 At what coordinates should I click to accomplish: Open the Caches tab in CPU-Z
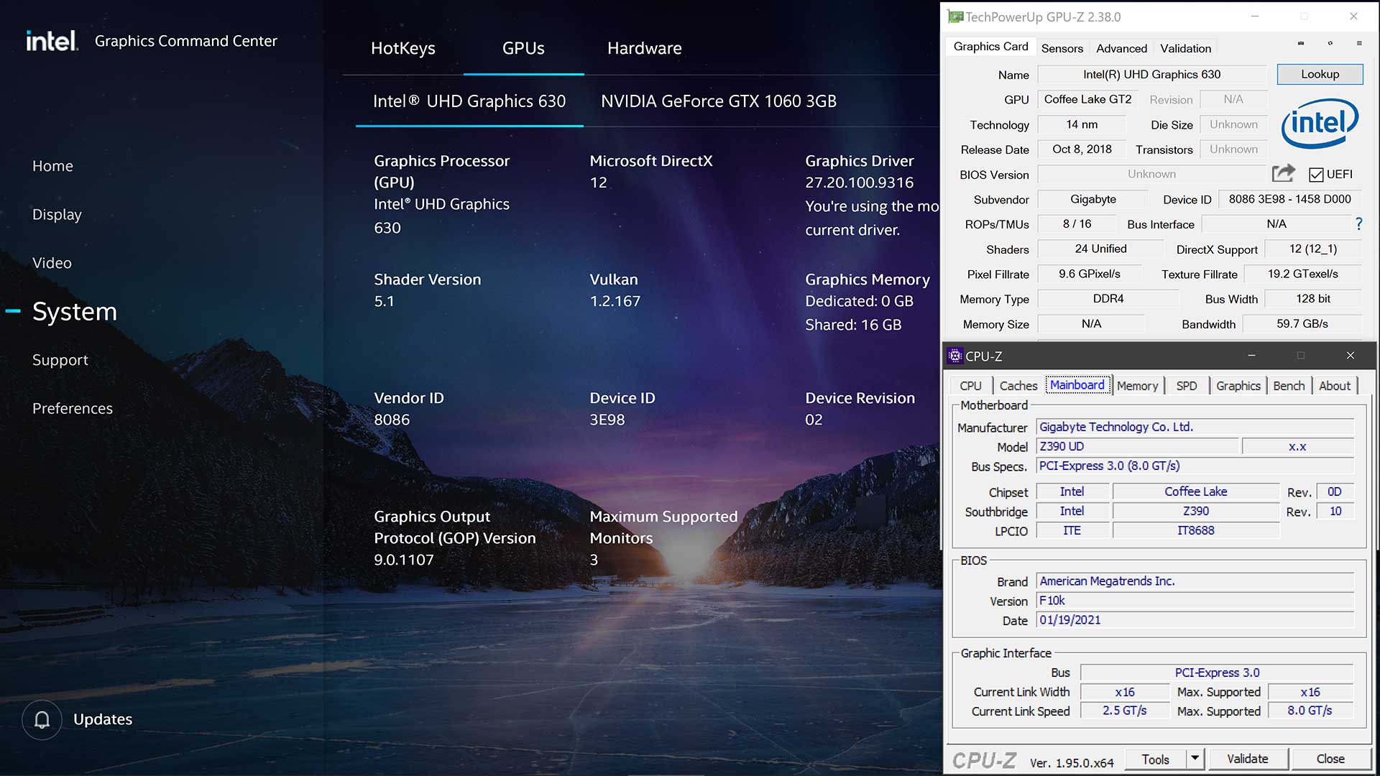pos(1018,386)
